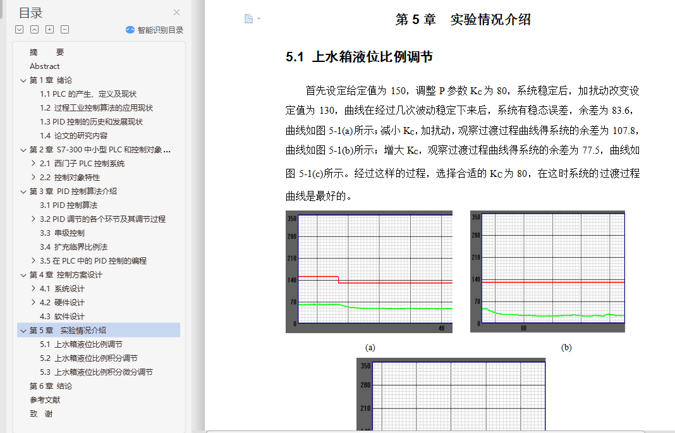
Task: Jump to 5.1 上水箱液位比例调节 in outline
Action: click(82, 345)
